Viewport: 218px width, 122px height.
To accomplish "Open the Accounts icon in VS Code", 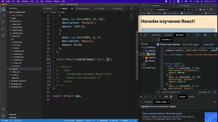I will click(x=3, y=109).
